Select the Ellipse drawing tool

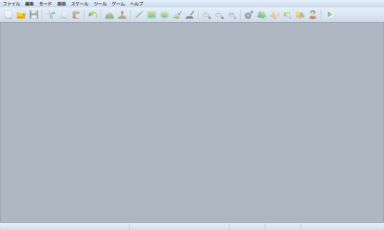(x=164, y=15)
